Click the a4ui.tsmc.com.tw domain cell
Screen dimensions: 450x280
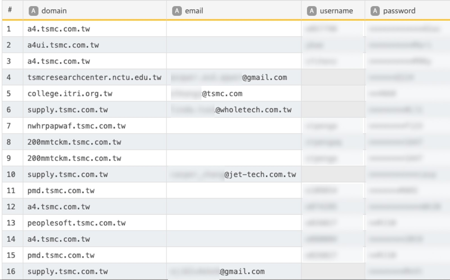(63, 45)
